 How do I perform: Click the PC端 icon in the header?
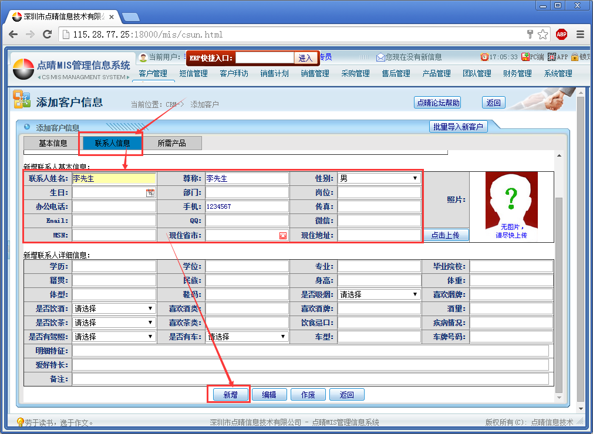[525, 57]
